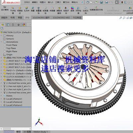The image size is (133, 133).
Task: Open the Motion Study 1 tab
Action: coord(41,132)
